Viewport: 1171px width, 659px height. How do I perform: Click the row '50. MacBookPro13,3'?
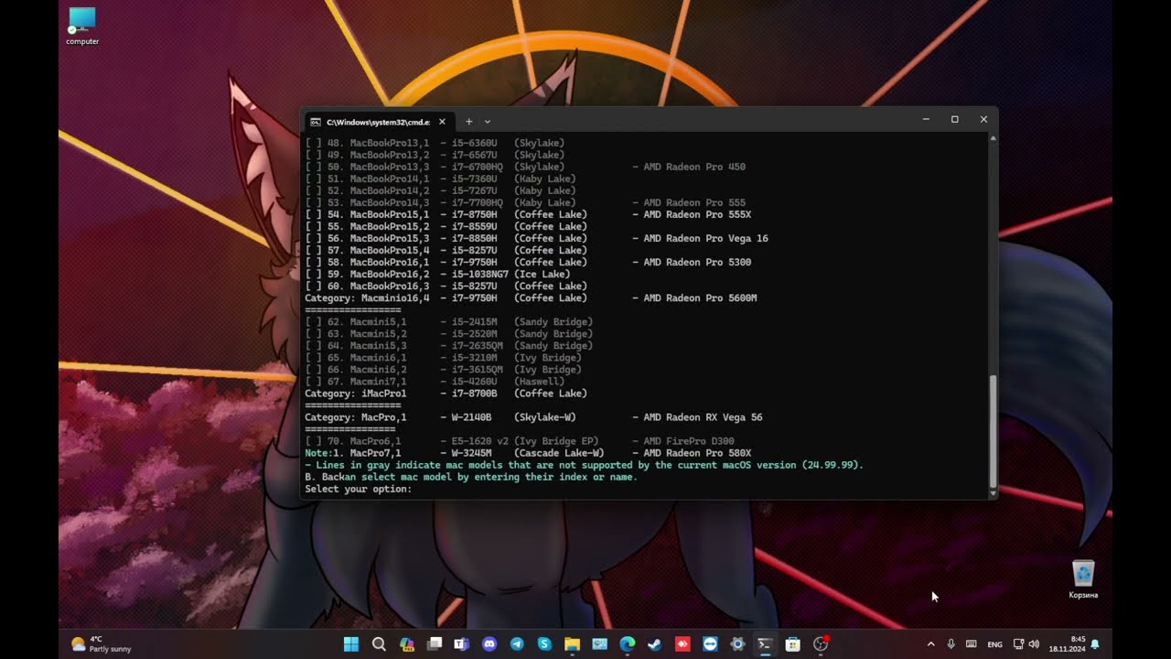(x=525, y=167)
